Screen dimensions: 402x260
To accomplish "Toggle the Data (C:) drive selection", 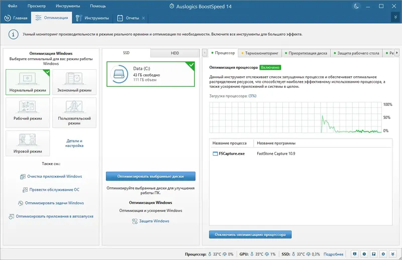I will (151, 74).
